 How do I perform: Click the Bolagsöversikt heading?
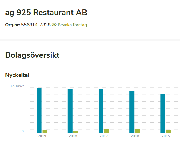[32, 55]
